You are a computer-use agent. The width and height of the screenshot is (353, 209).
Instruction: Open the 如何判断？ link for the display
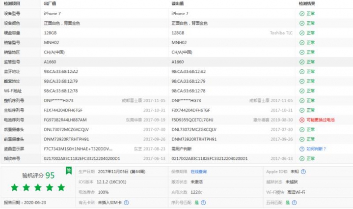click(316, 149)
